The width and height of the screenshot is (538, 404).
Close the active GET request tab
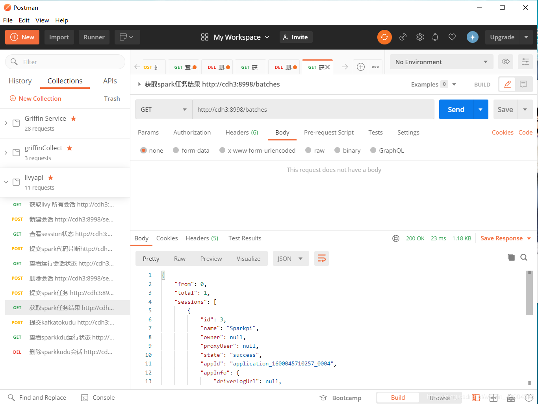click(327, 67)
